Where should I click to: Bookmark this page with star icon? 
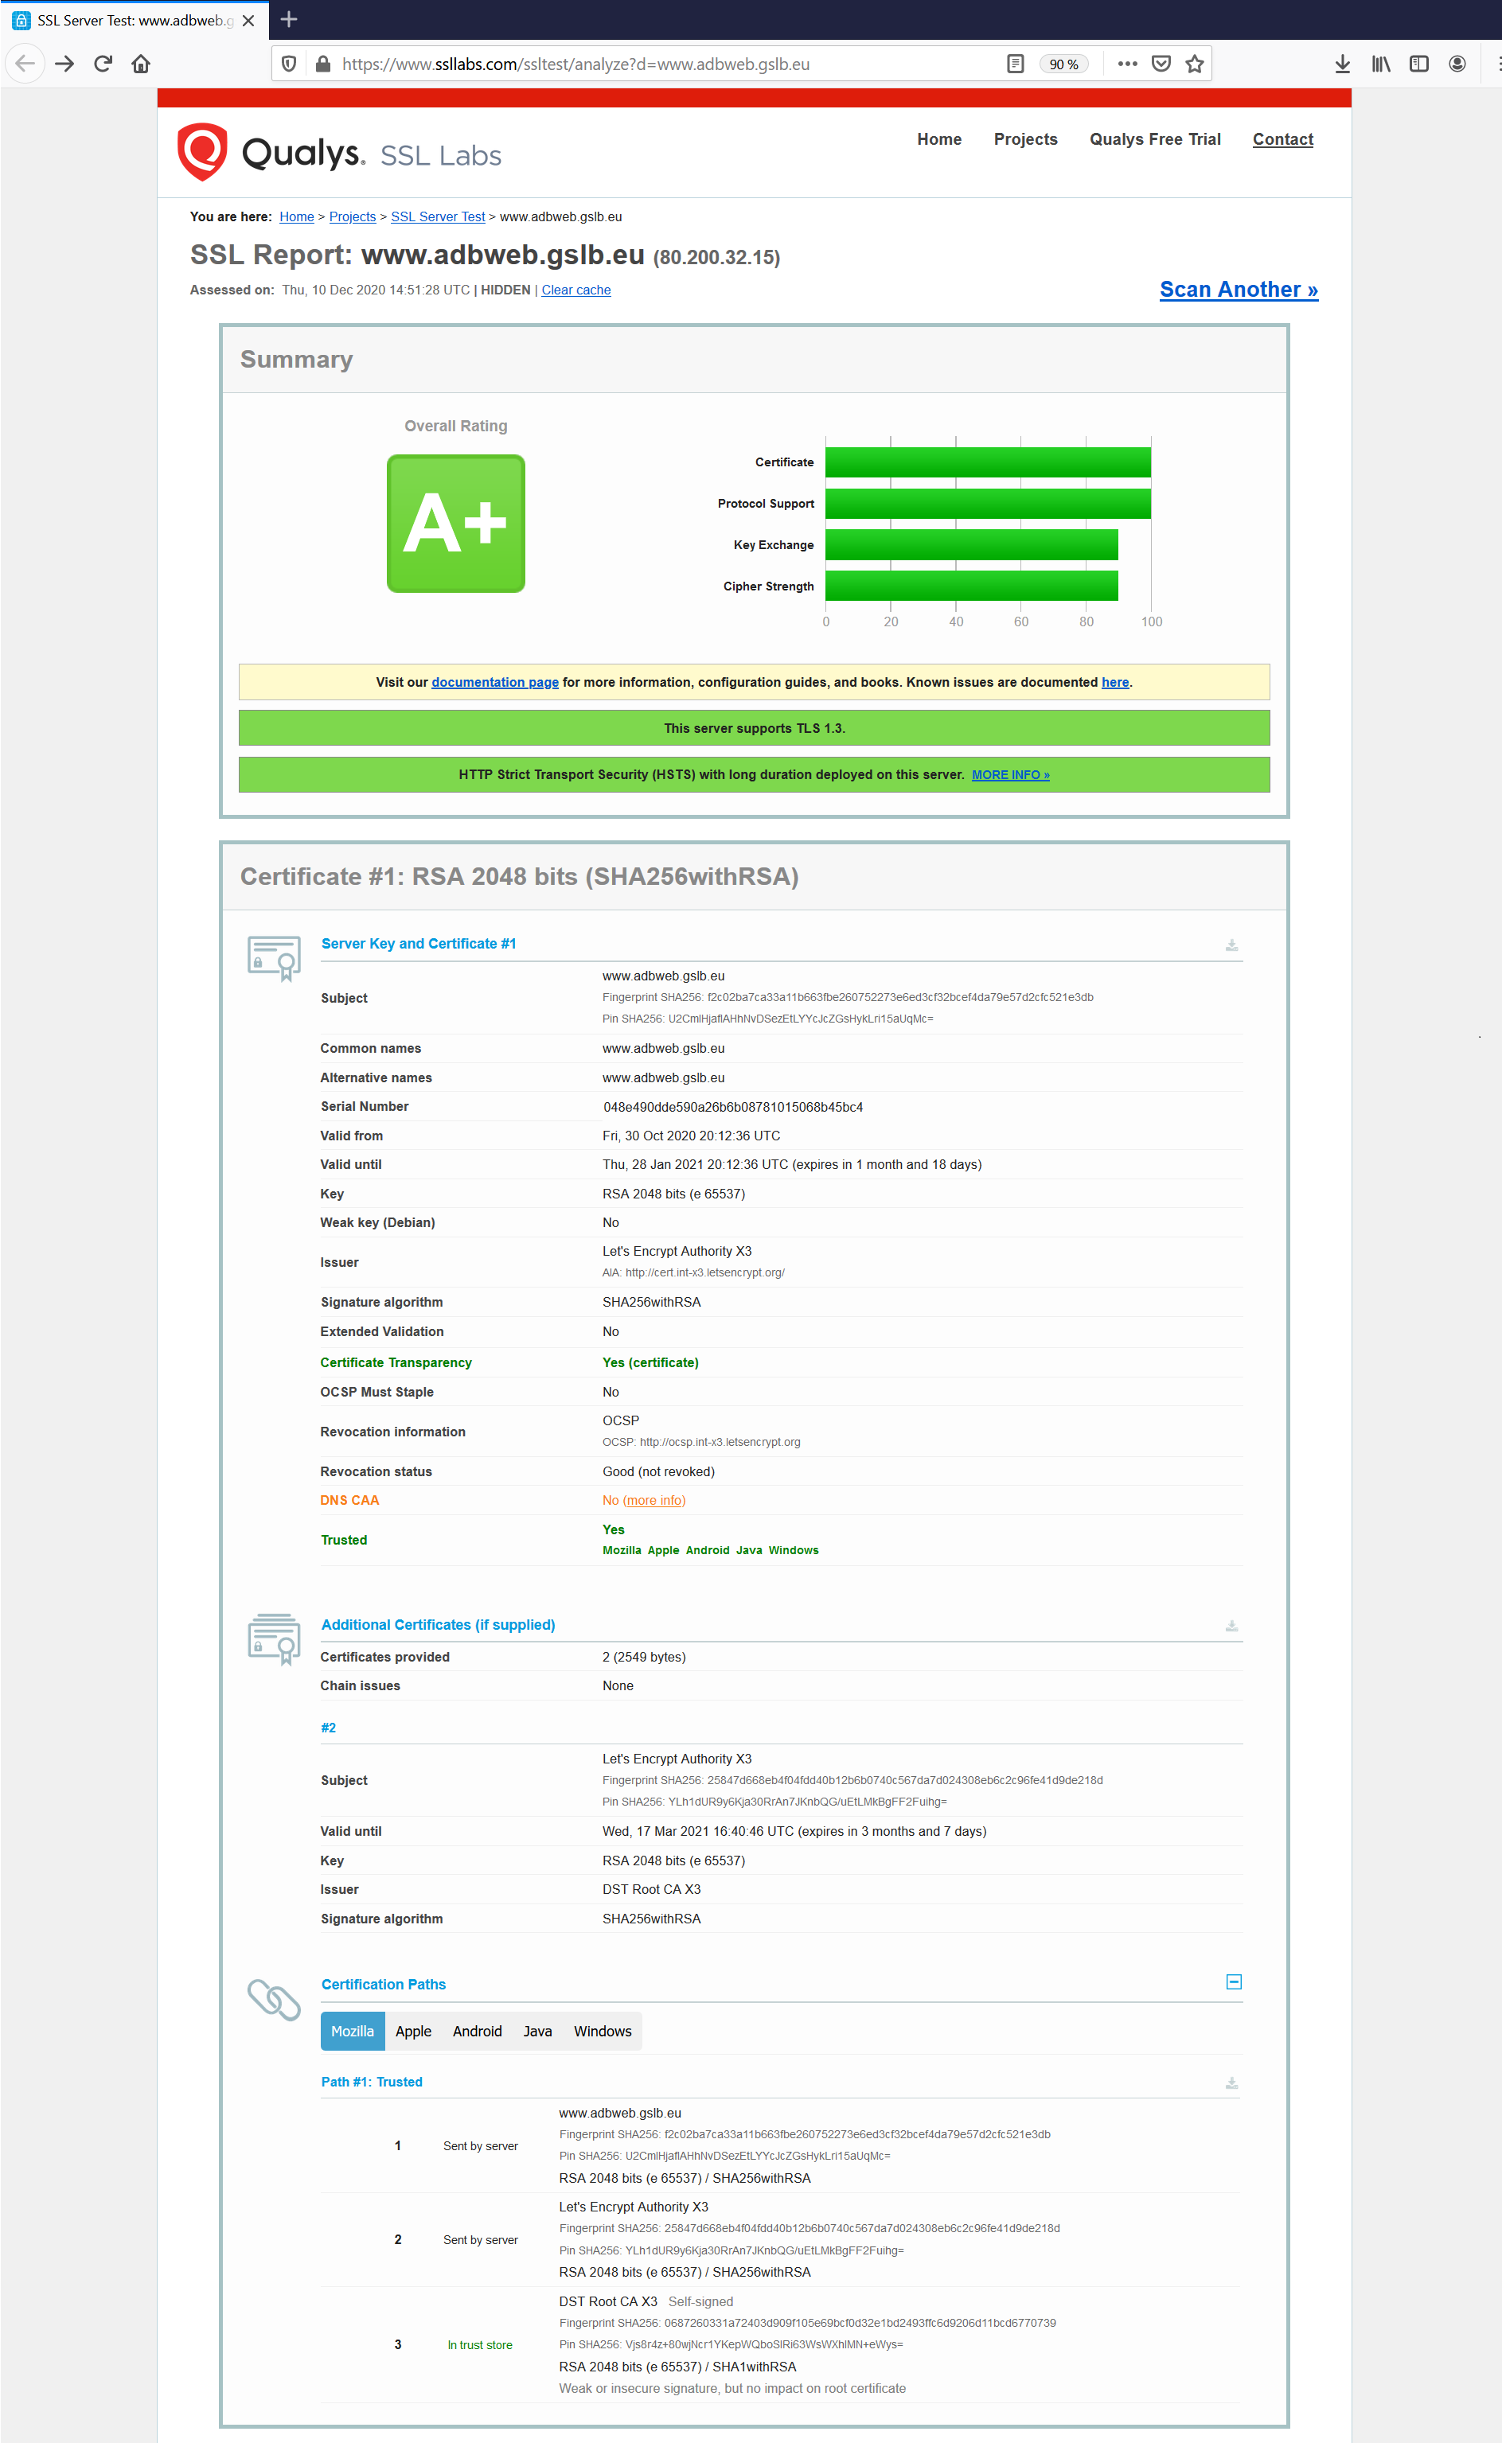(x=1194, y=64)
